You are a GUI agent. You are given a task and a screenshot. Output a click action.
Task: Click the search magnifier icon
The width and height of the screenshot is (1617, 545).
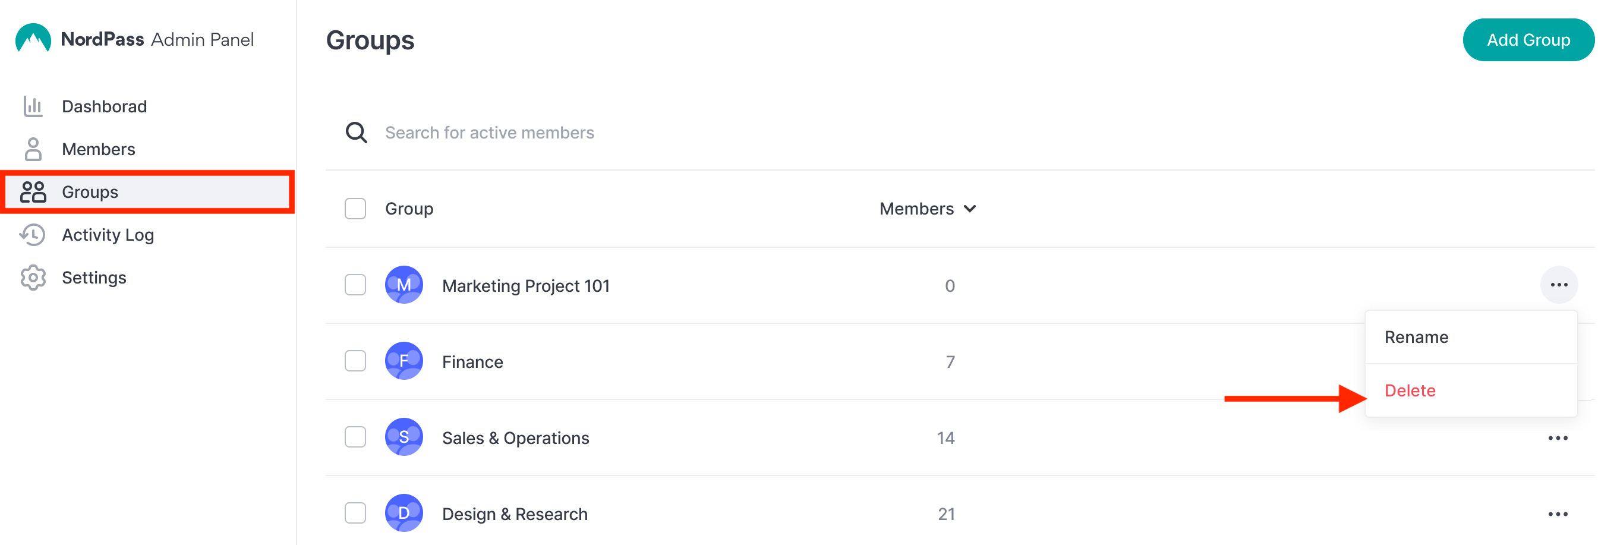coord(356,133)
